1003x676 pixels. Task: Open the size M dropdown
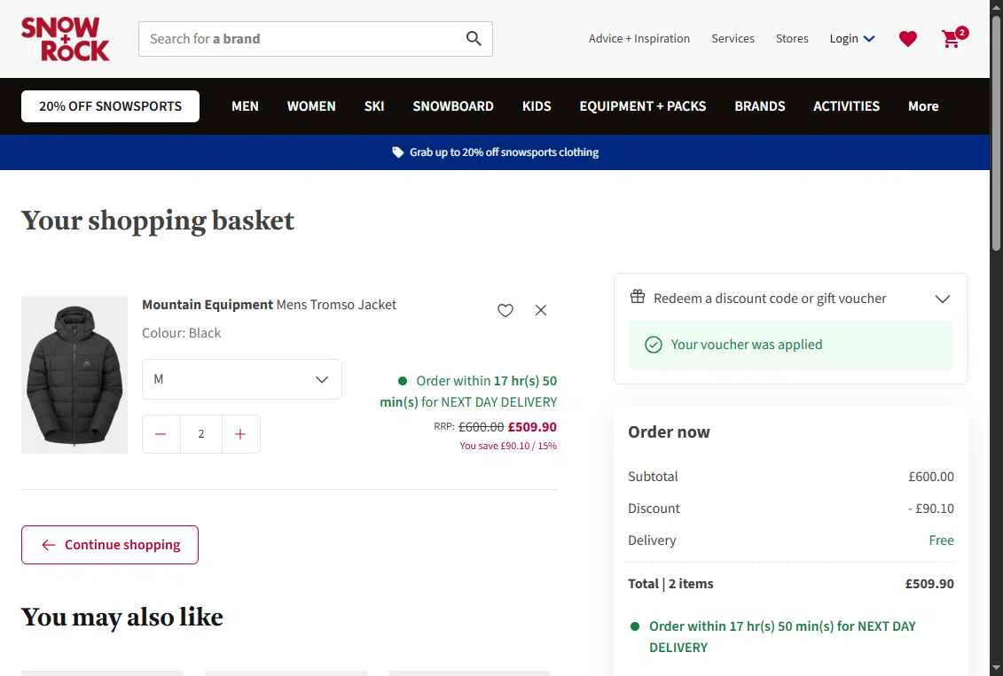[x=242, y=379]
